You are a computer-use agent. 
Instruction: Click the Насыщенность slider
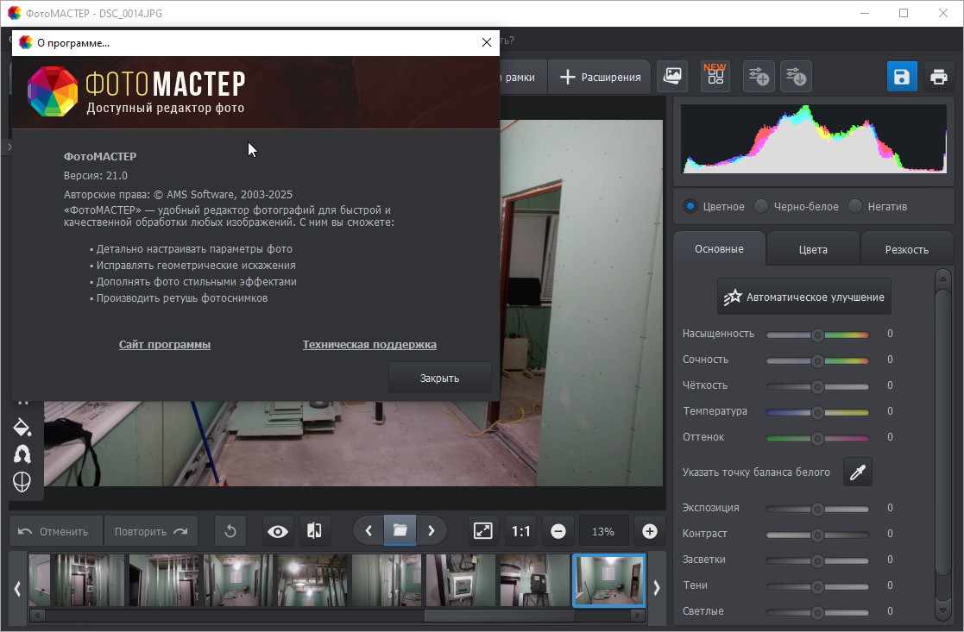(817, 335)
